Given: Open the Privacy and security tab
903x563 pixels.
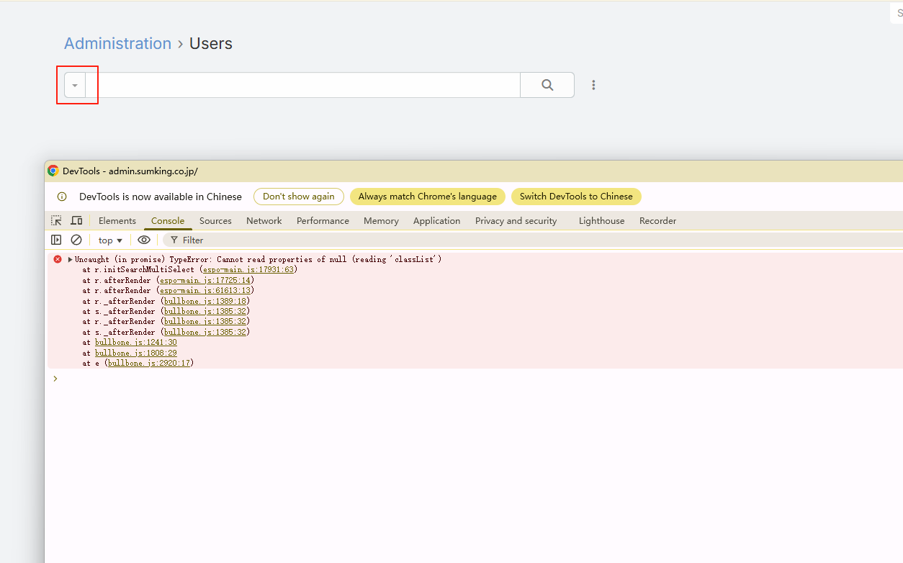Looking at the screenshot, I should tap(516, 220).
